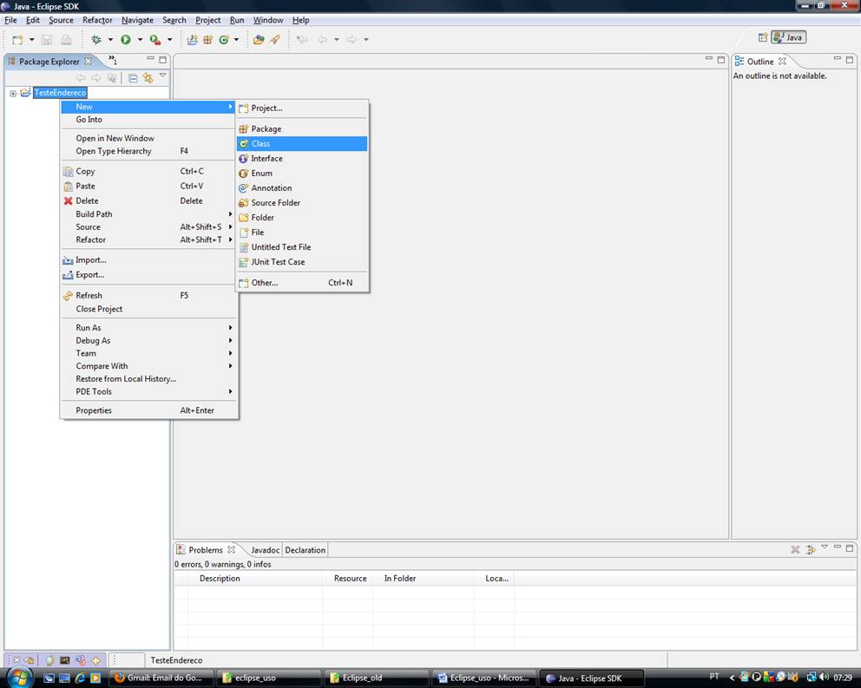Open the Window menu in menu bar
Screen dimensions: 861x688
[x=268, y=20]
